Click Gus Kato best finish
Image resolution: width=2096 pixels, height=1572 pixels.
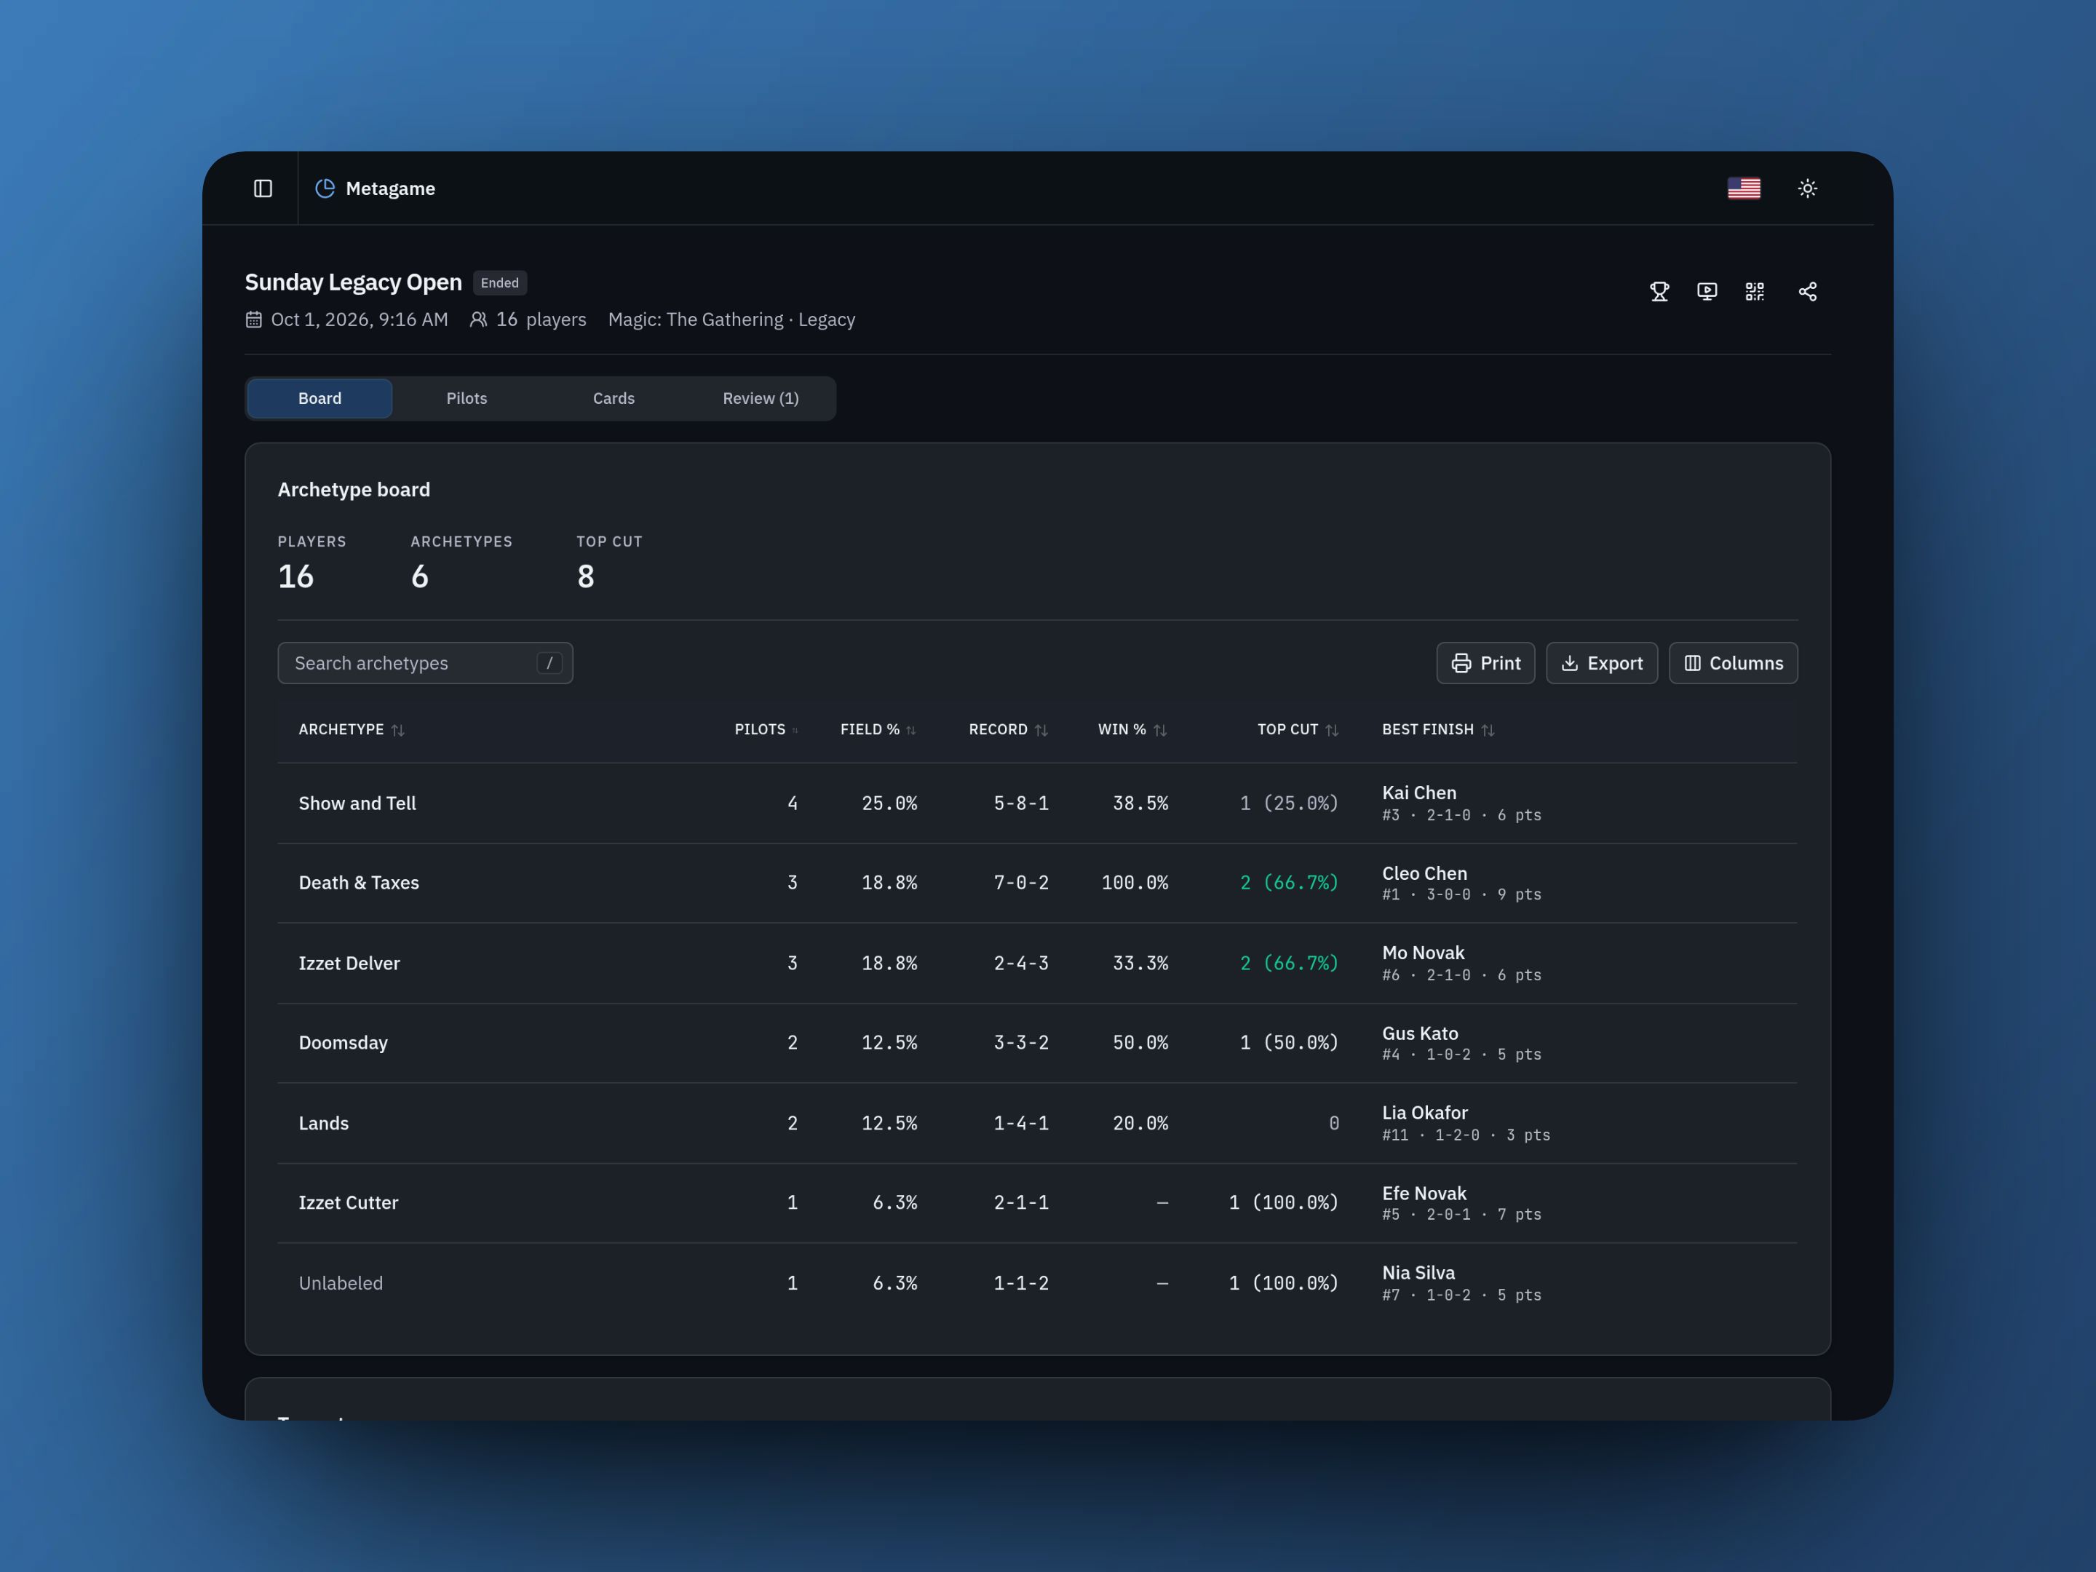point(1419,1033)
